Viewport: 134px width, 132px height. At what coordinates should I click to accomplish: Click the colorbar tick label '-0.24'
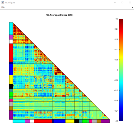(116, 111)
